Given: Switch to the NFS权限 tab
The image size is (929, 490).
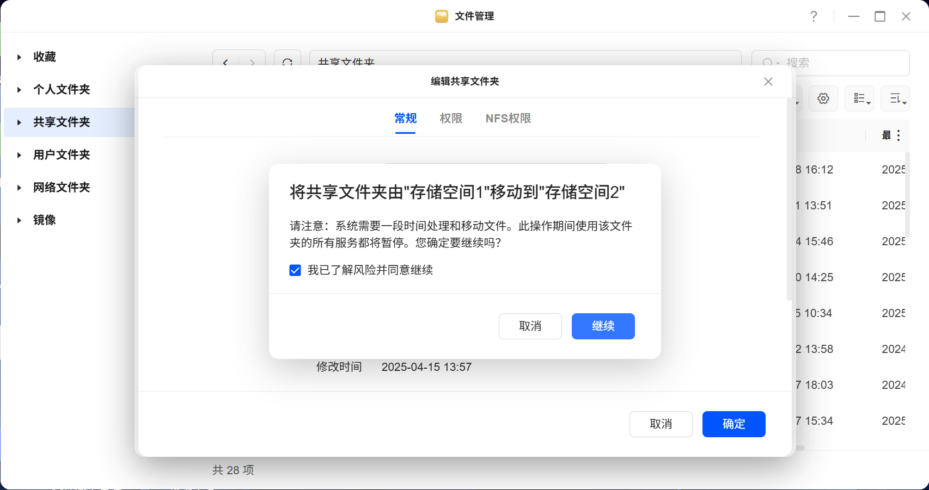Looking at the screenshot, I should tap(508, 119).
